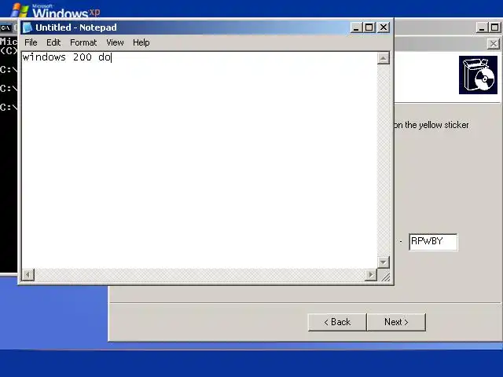
Task: Maximize the Notepad window
Action: (x=369, y=27)
